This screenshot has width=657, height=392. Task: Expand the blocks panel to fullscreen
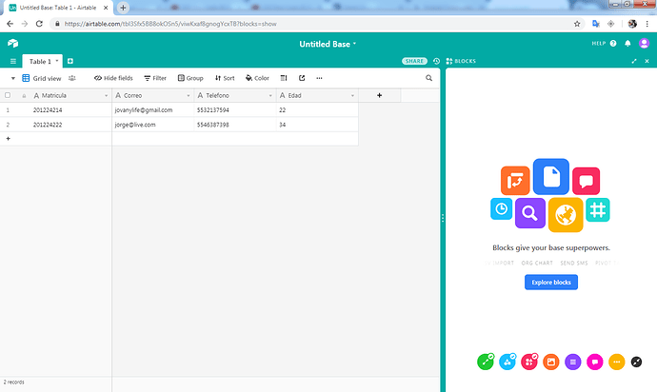tap(634, 61)
